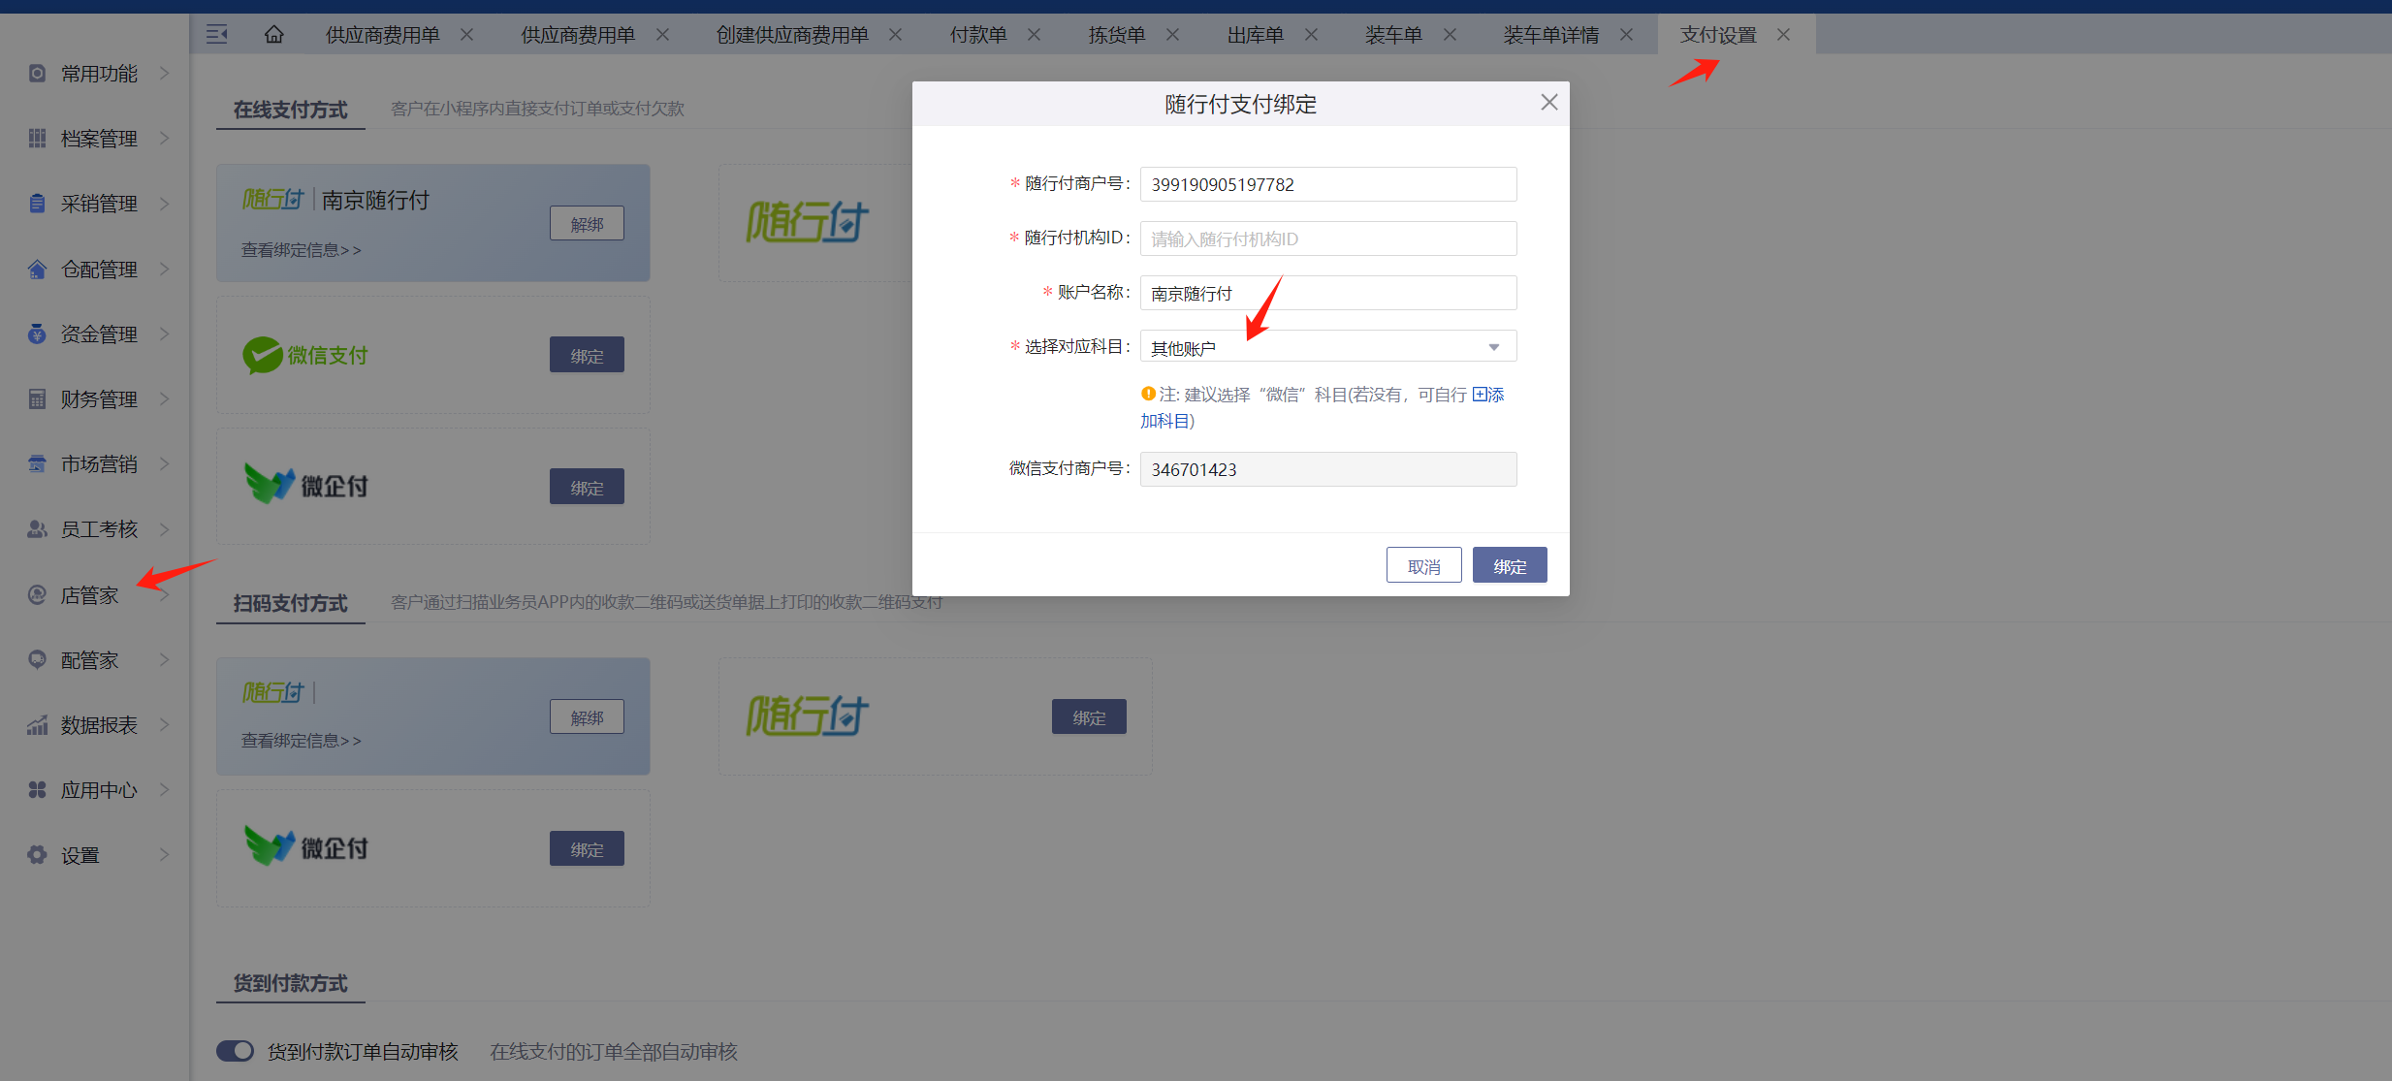
Task: Click the 取消 button in dialog
Action: [1423, 566]
